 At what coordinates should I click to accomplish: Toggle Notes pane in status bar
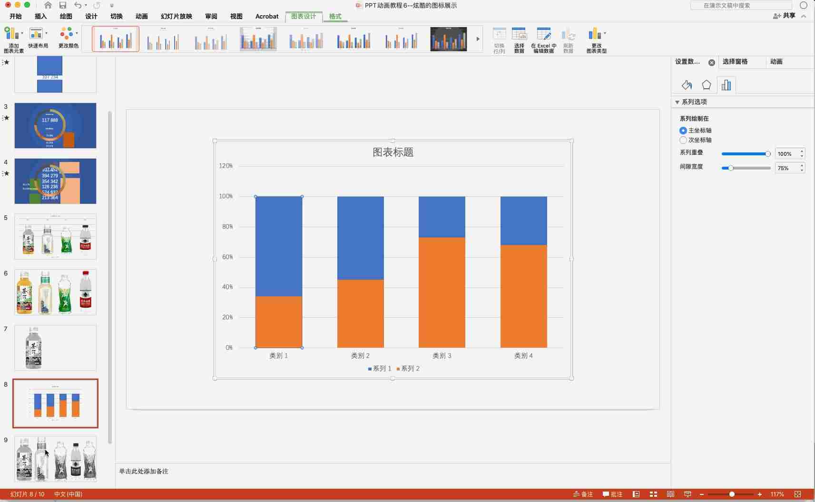[583, 494]
